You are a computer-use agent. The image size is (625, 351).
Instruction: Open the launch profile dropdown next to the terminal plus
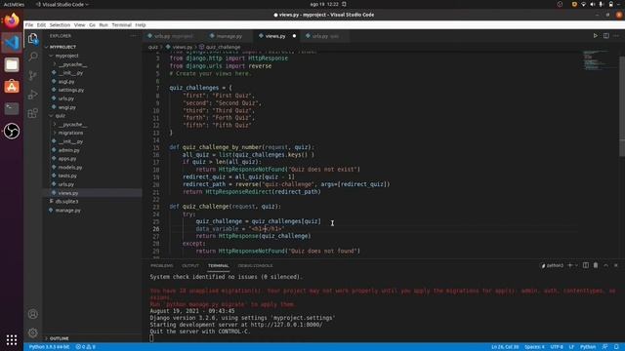[576, 265]
